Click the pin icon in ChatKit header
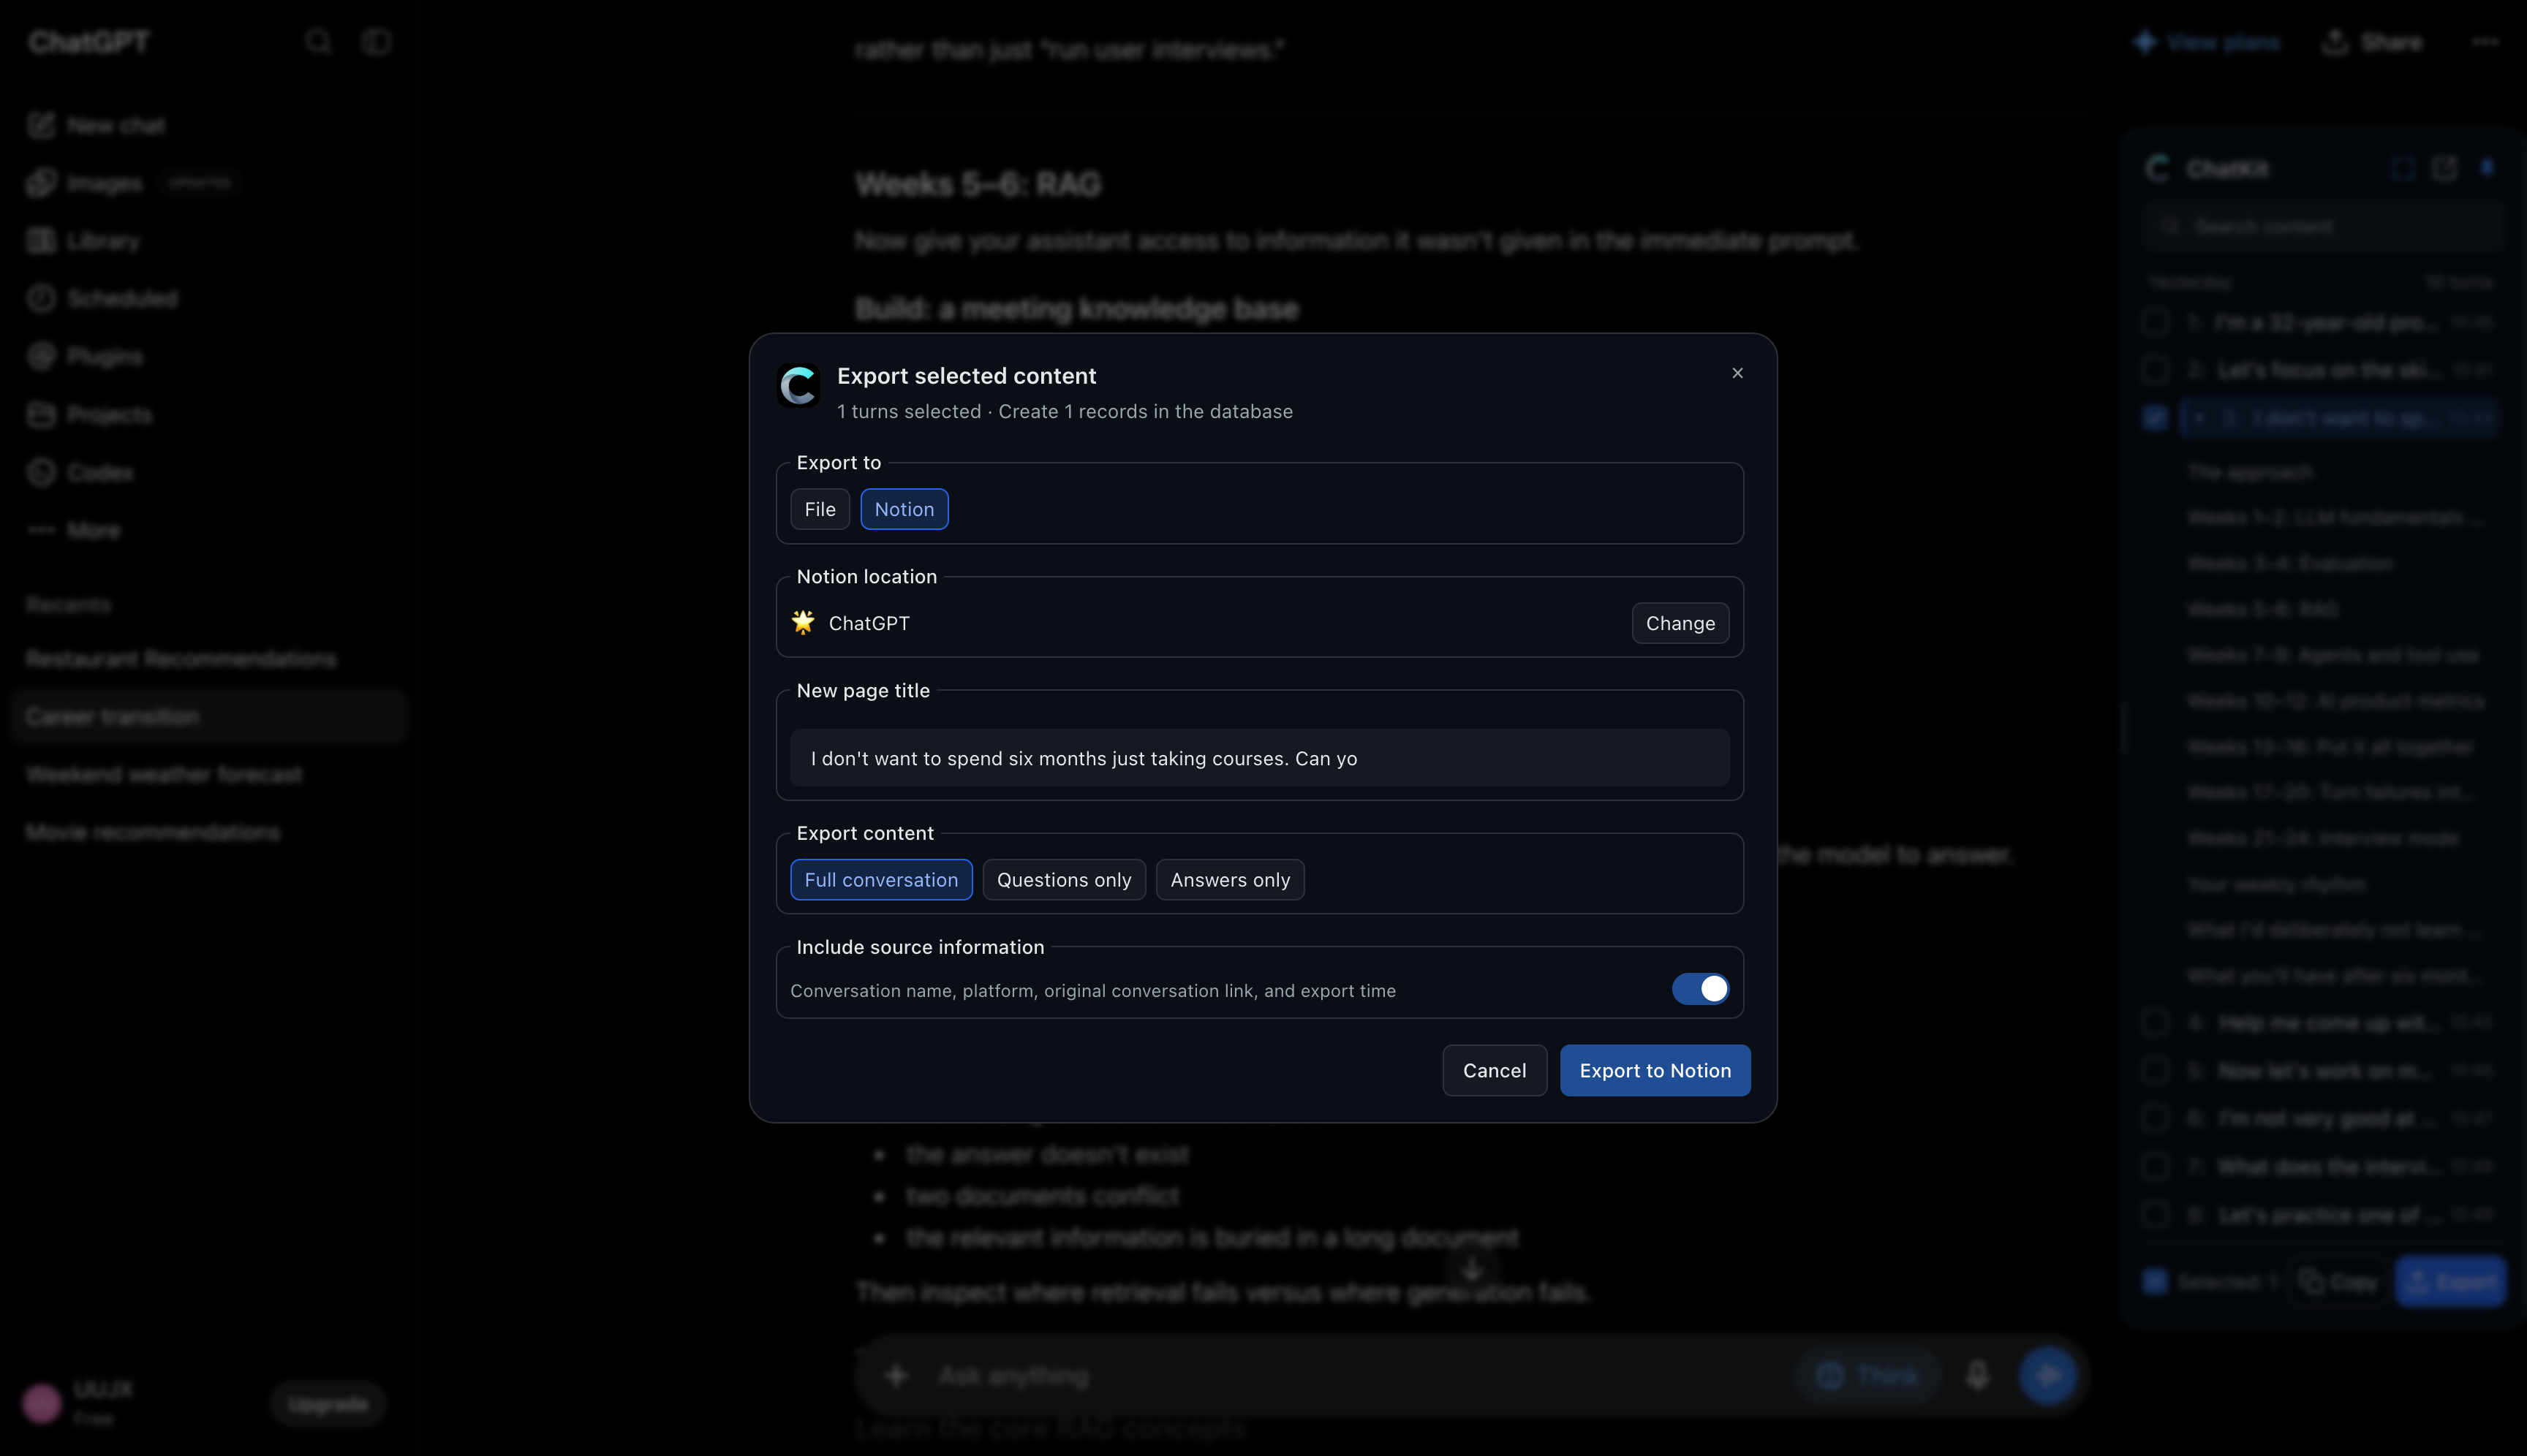This screenshot has height=1456, width=2527. [x=2487, y=168]
